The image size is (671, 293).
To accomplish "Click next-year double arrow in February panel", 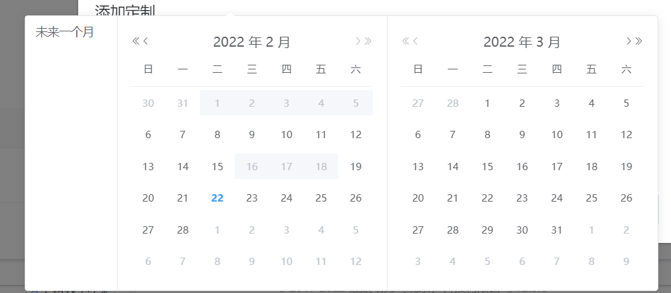I will (x=368, y=41).
